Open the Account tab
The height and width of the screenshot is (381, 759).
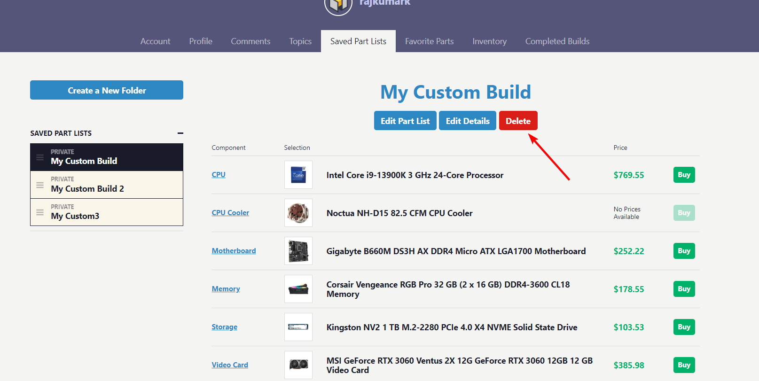point(155,41)
